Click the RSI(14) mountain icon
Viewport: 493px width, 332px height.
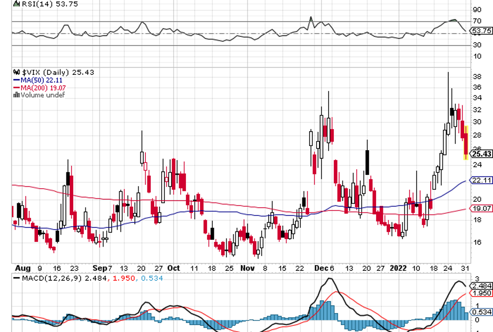[16, 3]
